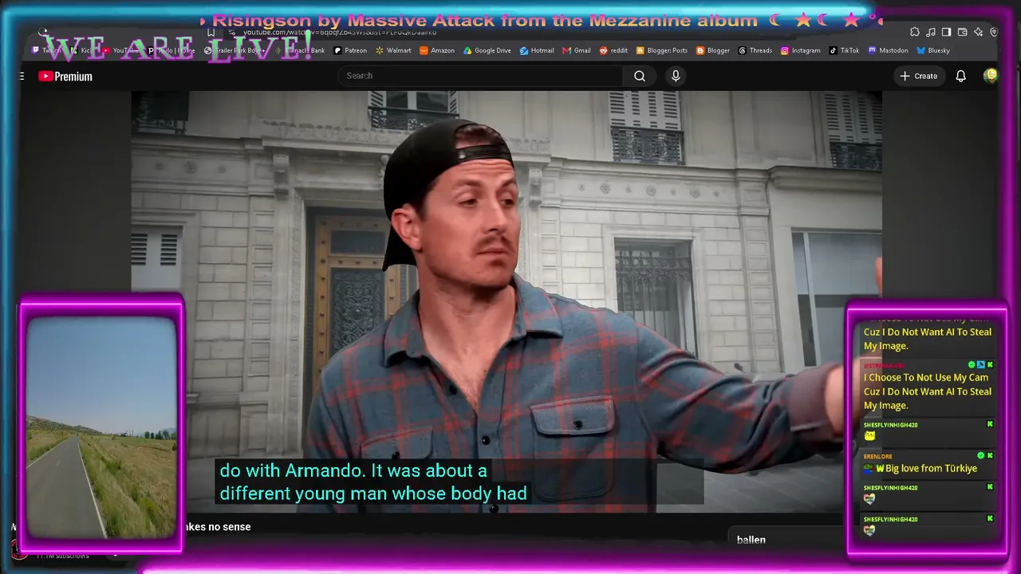Click the road-view camera overlay thumbnail

click(x=101, y=427)
